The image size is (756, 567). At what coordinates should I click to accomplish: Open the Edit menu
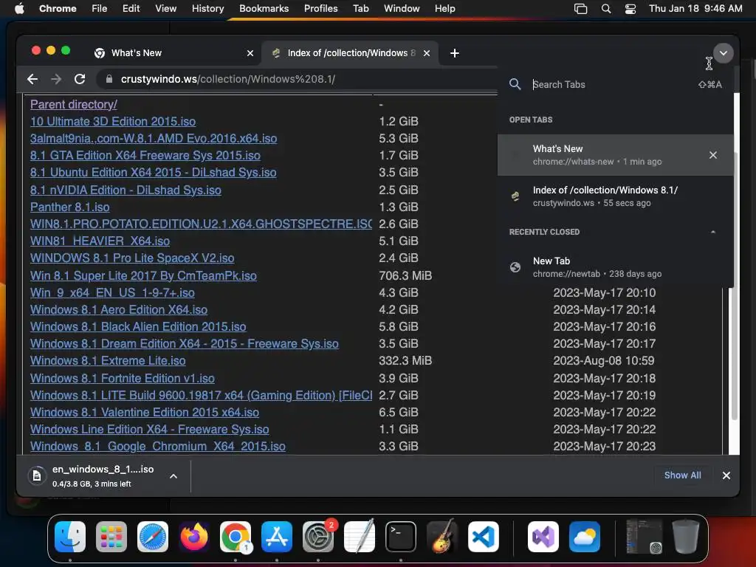[131, 9]
